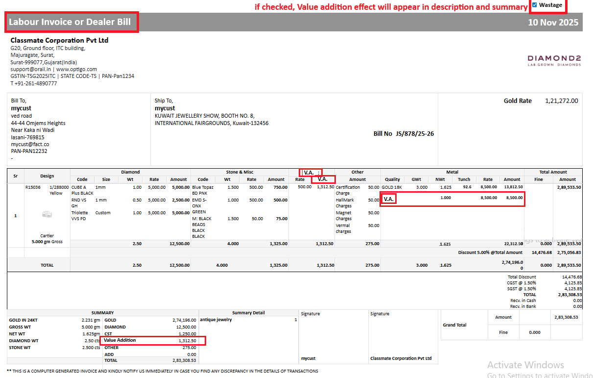The height and width of the screenshot is (378, 593).
Task: Click the Gold Rate value 1,21,272.00
Action: [561, 101]
